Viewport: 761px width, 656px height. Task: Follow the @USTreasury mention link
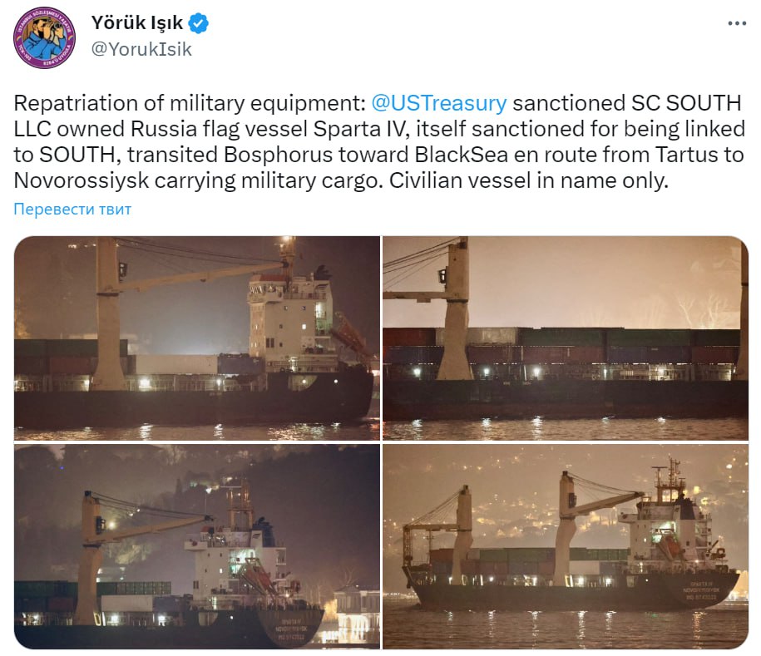[x=438, y=103]
